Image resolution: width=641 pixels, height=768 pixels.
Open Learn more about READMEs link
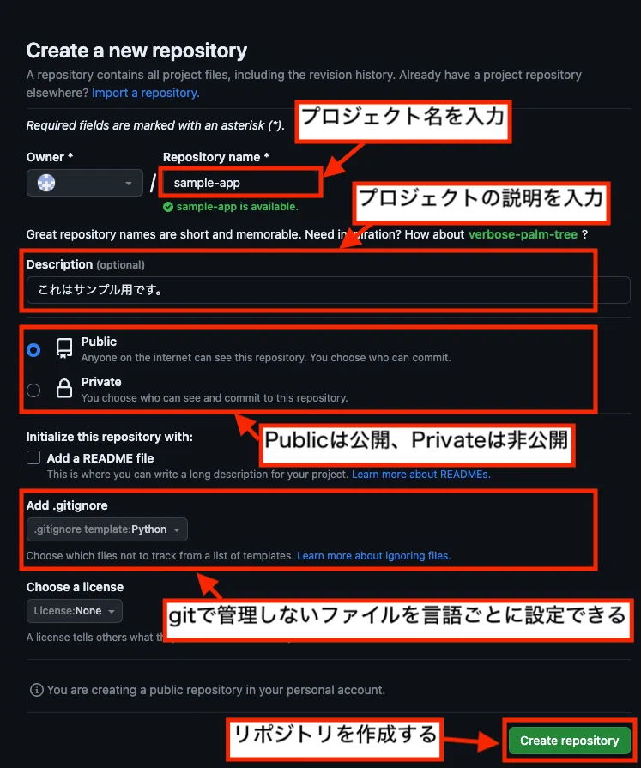tap(420, 475)
